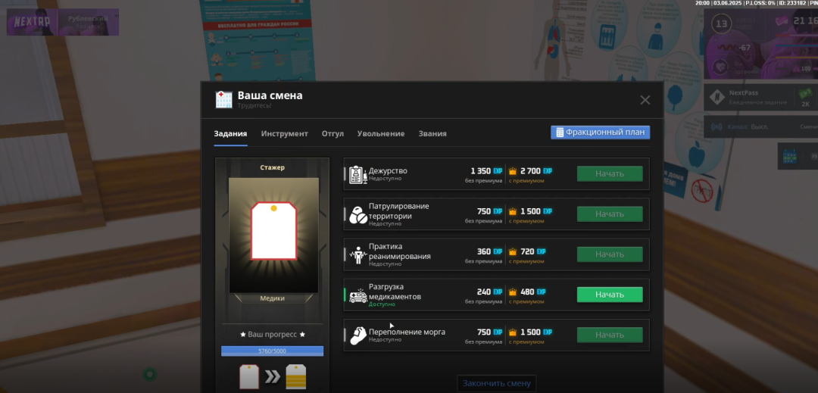
Task: Click the Рублевский server label
Action: (x=88, y=18)
